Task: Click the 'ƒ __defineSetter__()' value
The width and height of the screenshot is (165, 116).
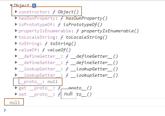Action: [92, 63]
